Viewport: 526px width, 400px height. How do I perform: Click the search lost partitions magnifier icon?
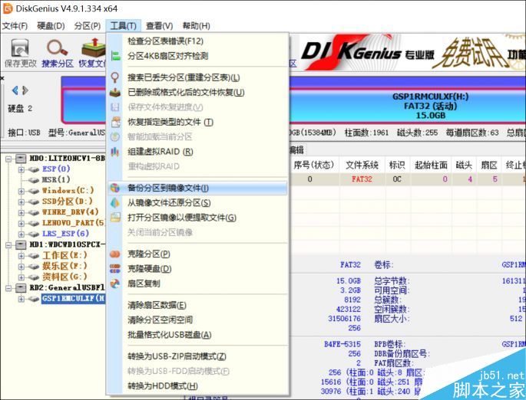point(115,77)
